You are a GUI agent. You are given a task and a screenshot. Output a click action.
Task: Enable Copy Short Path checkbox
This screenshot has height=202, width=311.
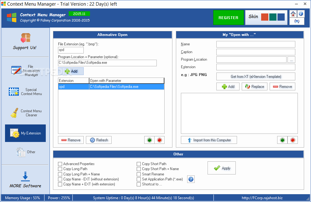(139, 164)
